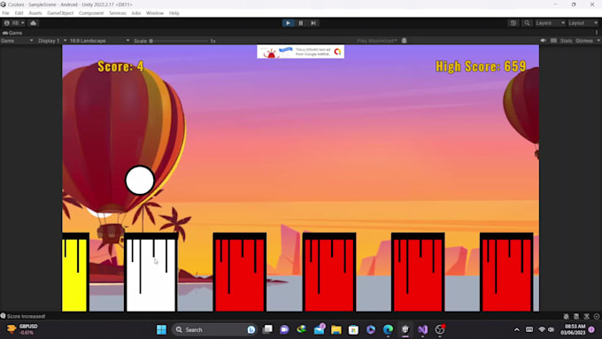Open the Help menu
The image size is (602, 339).
point(174,13)
